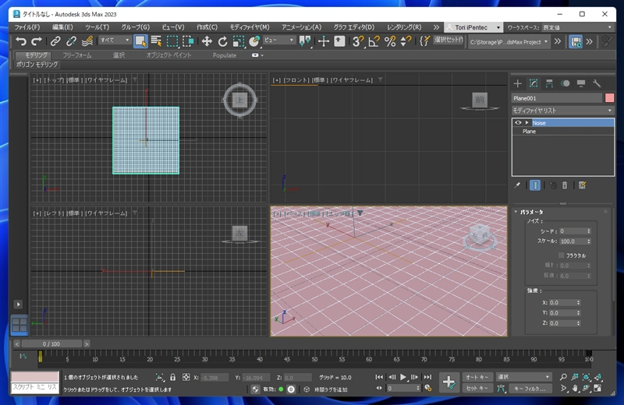Open the Utilities wrench tab
The height and width of the screenshot is (405, 624).
click(597, 83)
